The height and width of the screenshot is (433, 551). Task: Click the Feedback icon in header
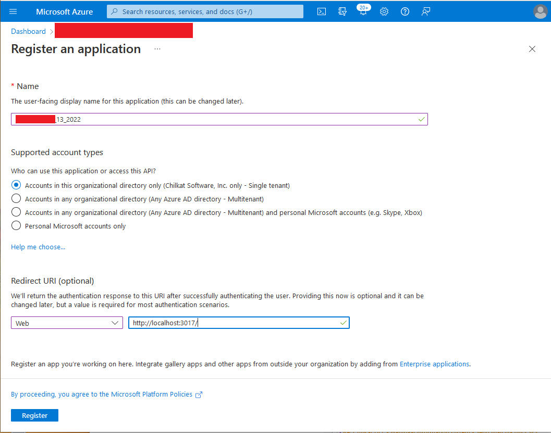(x=426, y=11)
